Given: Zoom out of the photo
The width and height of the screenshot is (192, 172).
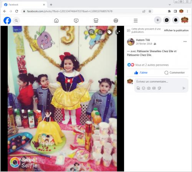Looking at the screenshot, I should click(100, 32).
